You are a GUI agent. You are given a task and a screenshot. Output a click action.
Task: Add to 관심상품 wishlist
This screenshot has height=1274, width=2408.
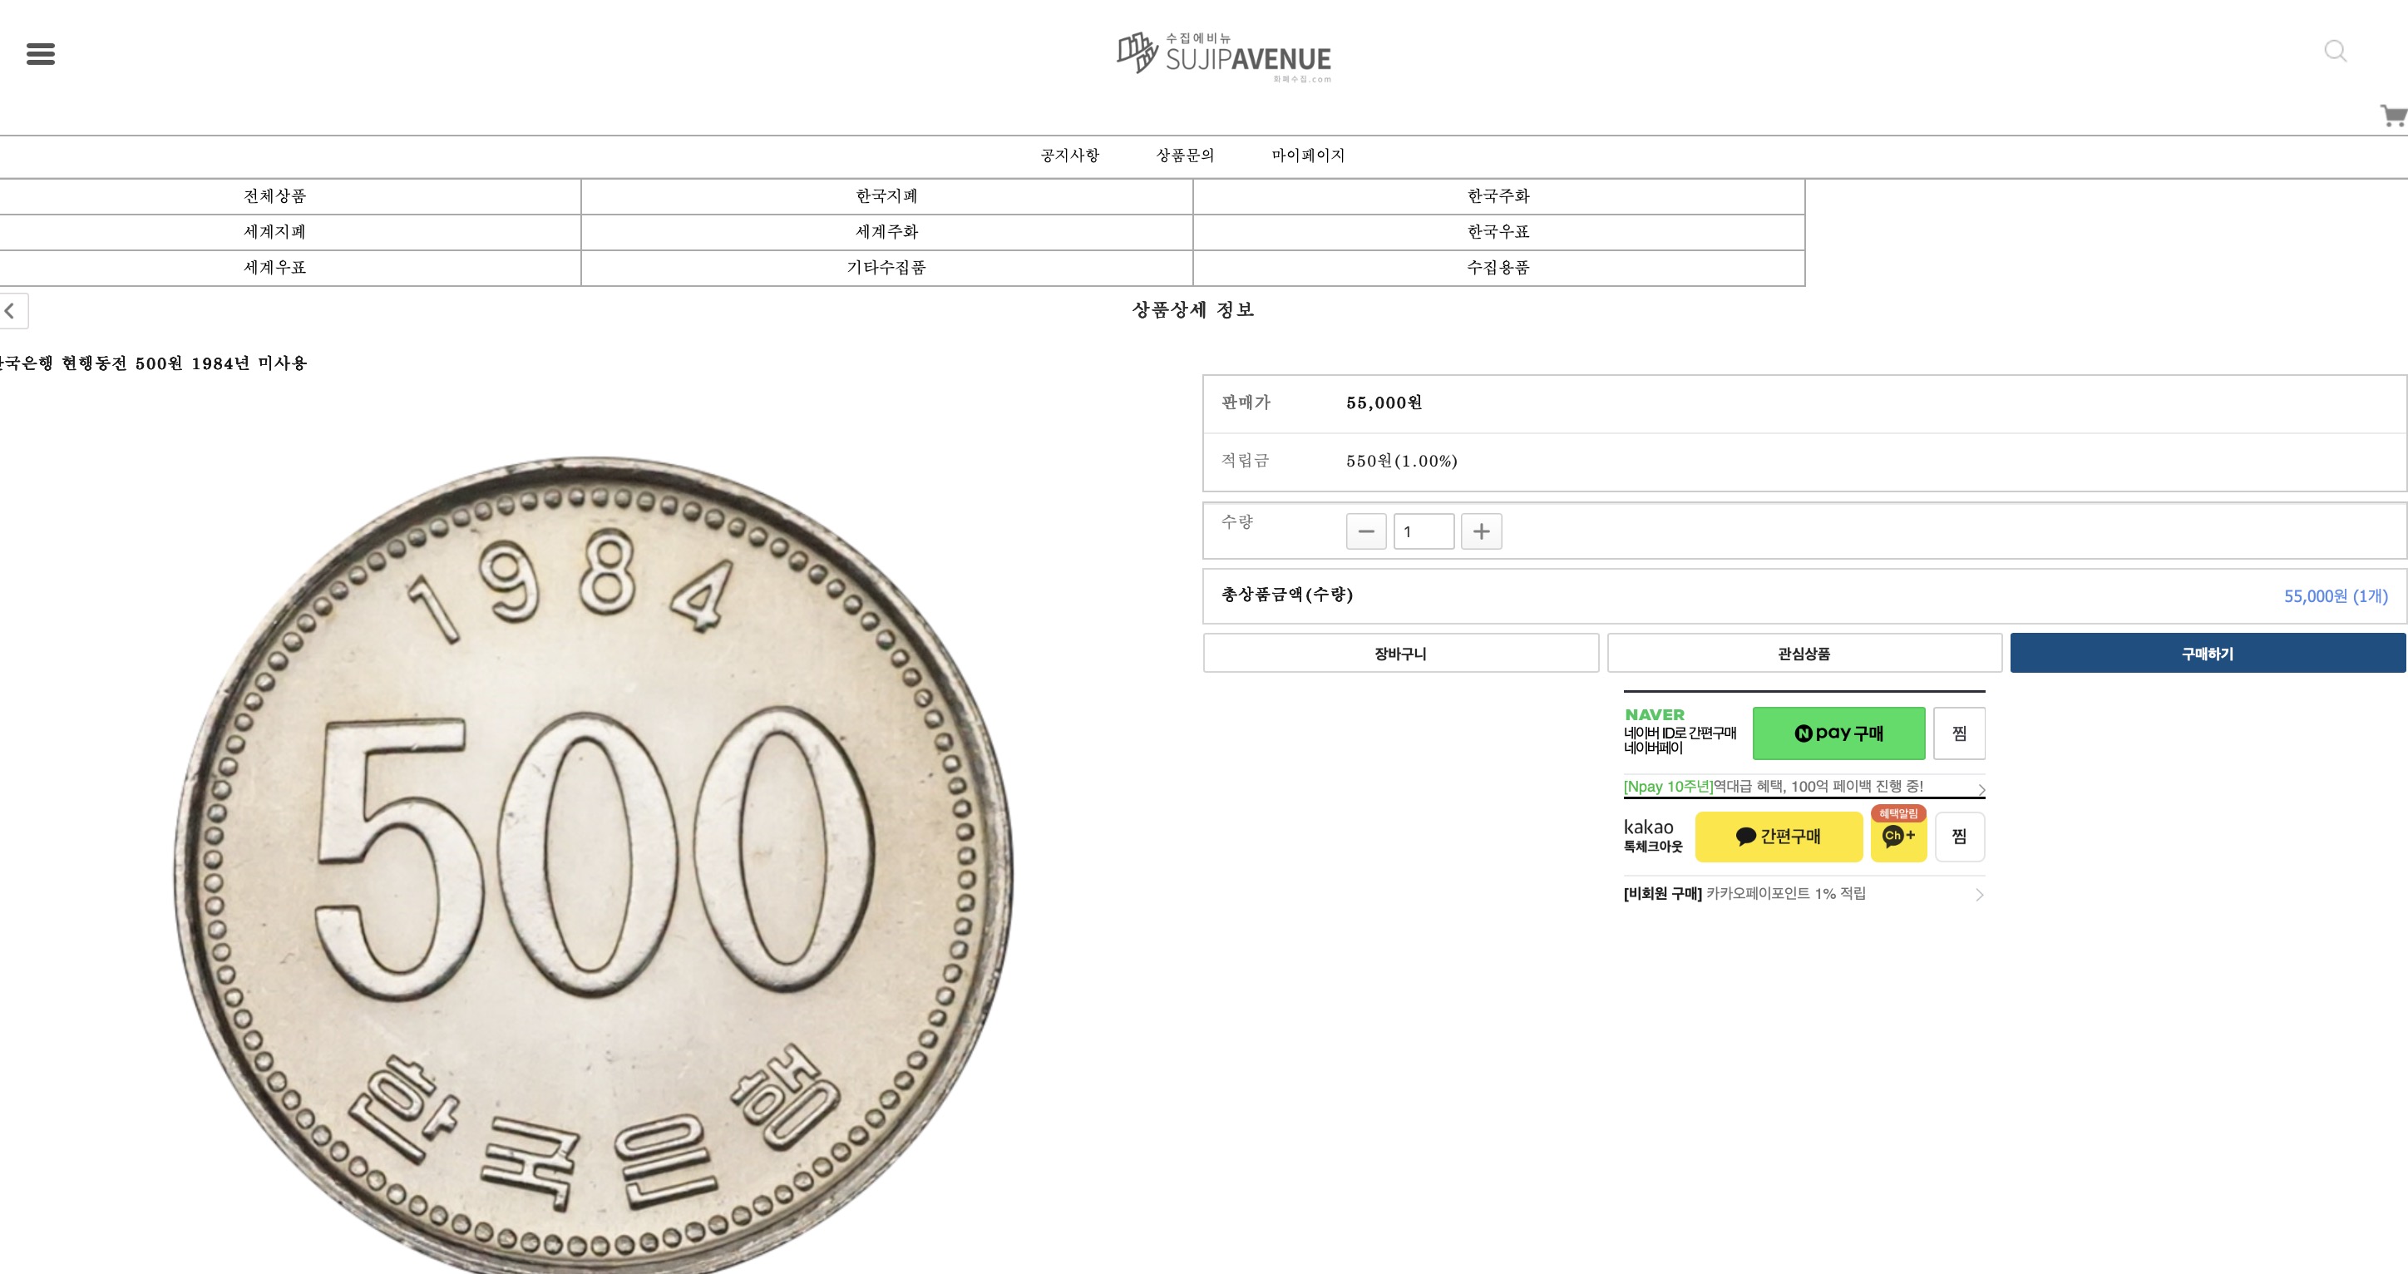pyautogui.click(x=1804, y=654)
